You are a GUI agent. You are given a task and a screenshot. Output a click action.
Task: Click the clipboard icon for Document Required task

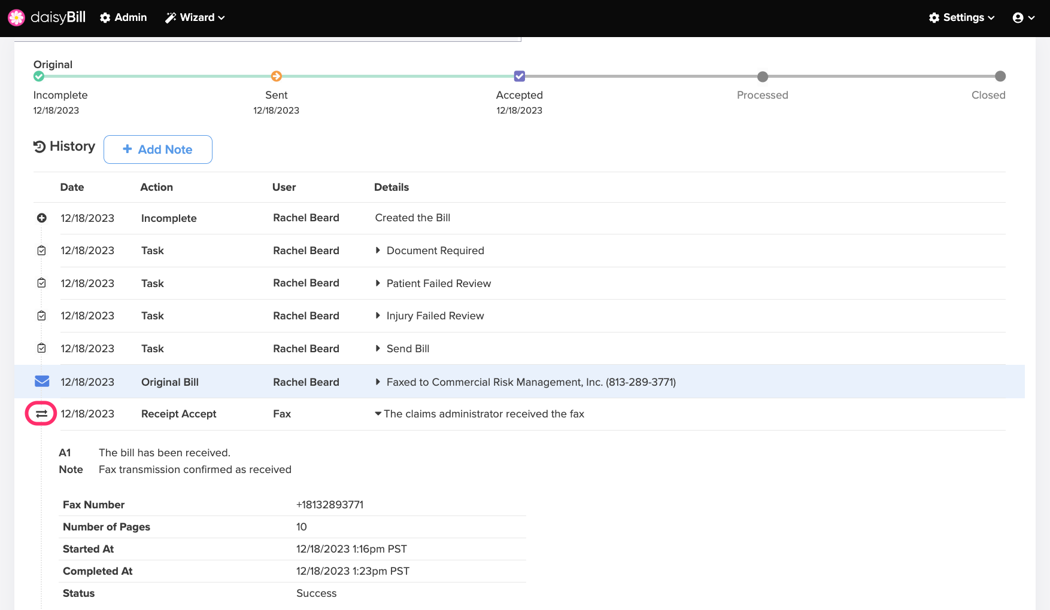(42, 251)
